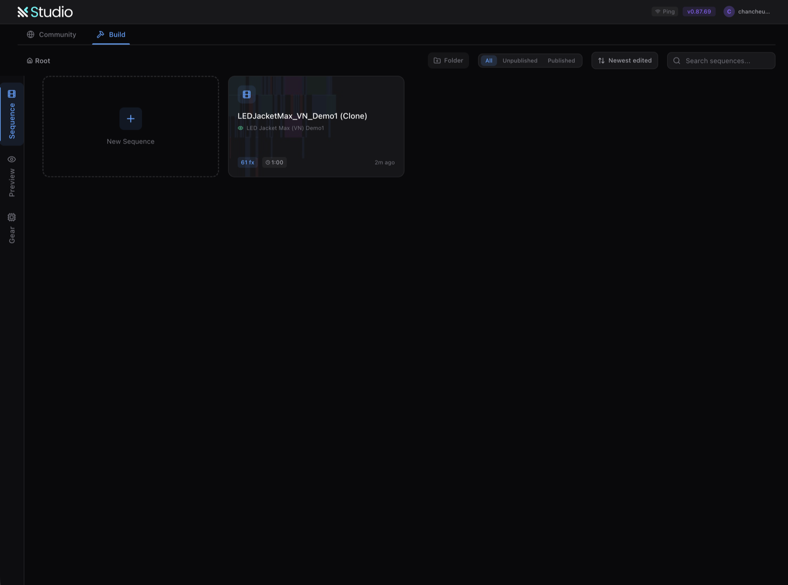Click the green eye icon on sequence card
Image resolution: width=788 pixels, height=585 pixels.
point(241,128)
